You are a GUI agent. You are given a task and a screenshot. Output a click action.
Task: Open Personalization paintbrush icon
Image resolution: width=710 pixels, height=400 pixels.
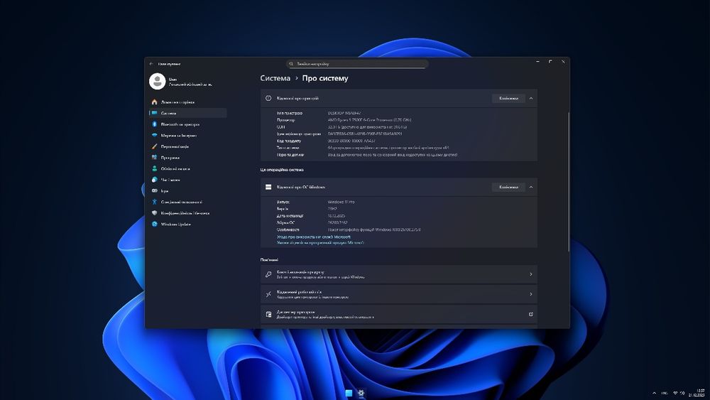point(154,146)
